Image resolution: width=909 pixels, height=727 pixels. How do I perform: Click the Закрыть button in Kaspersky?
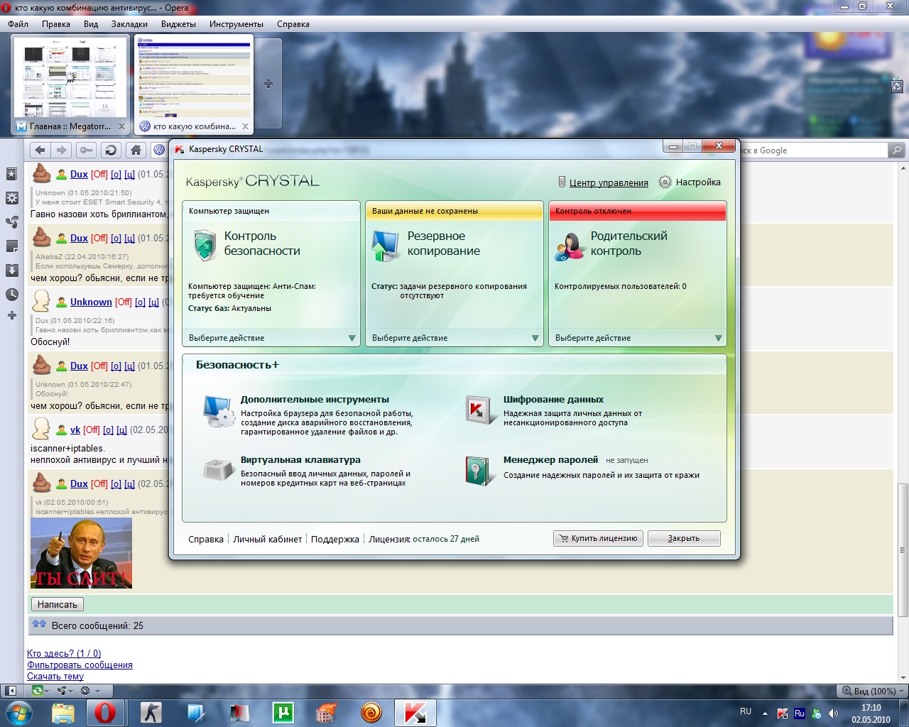tap(684, 538)
